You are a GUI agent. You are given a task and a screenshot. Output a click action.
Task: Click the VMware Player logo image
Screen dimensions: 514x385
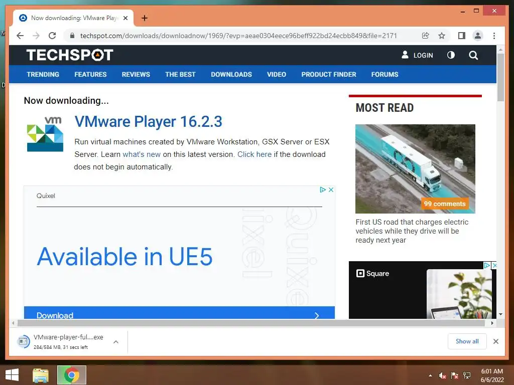tap(45, 134)
